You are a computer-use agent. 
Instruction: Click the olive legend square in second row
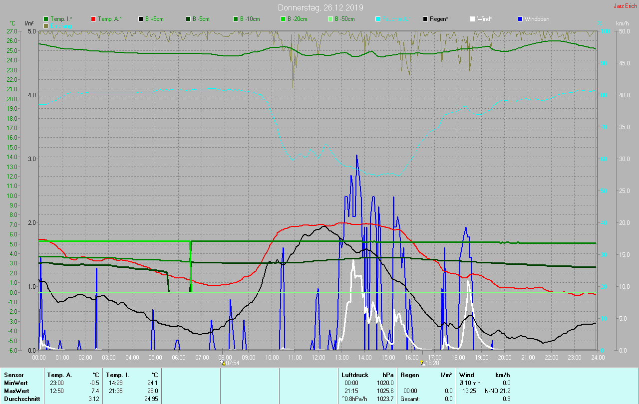click(46, 25)
